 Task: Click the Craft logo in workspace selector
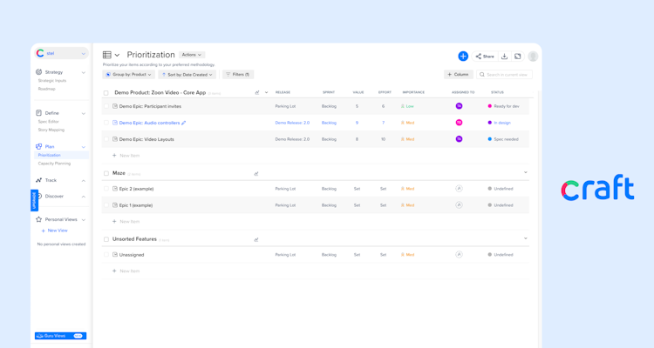[x=40, y=53]
